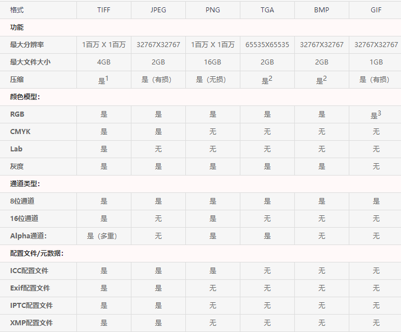Image resolution: width=401 pixels, height=332 pixels.
Task: Click the TGA column header
Action: (x=267, y=10)
